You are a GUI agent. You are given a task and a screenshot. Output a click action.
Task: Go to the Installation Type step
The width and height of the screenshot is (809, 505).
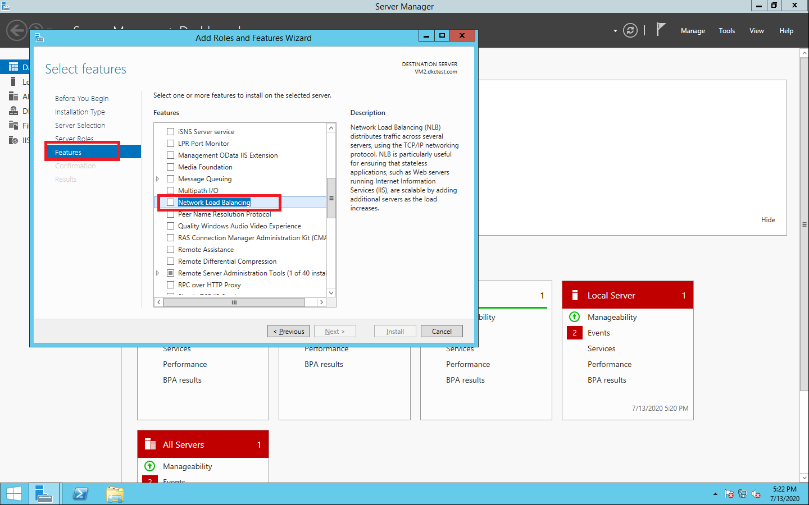[x=80, y=112]
